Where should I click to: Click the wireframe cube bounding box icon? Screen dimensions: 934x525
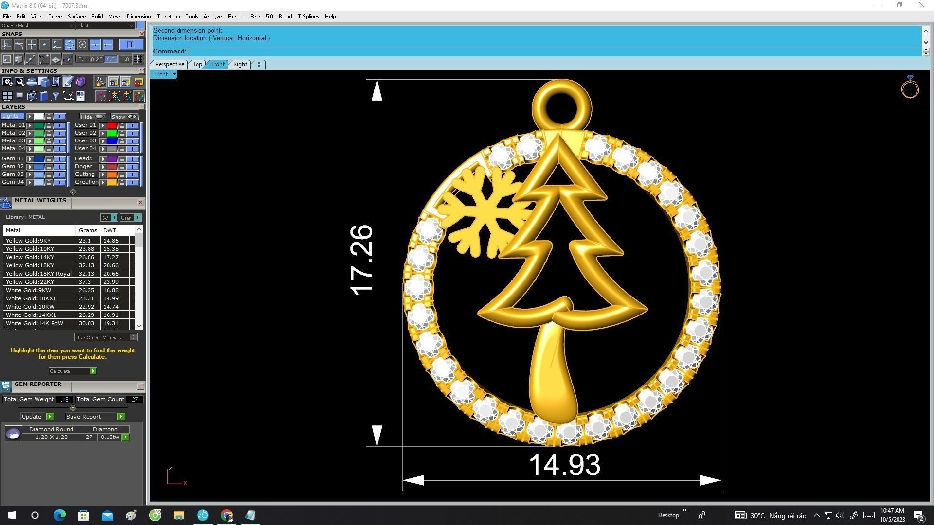pyautogui.click(x=32, y=96)
